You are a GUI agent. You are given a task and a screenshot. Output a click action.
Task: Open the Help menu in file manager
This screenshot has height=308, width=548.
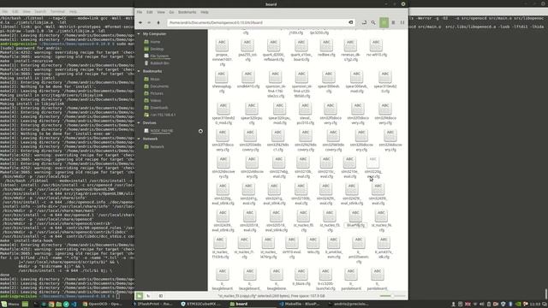click(205, 12)
